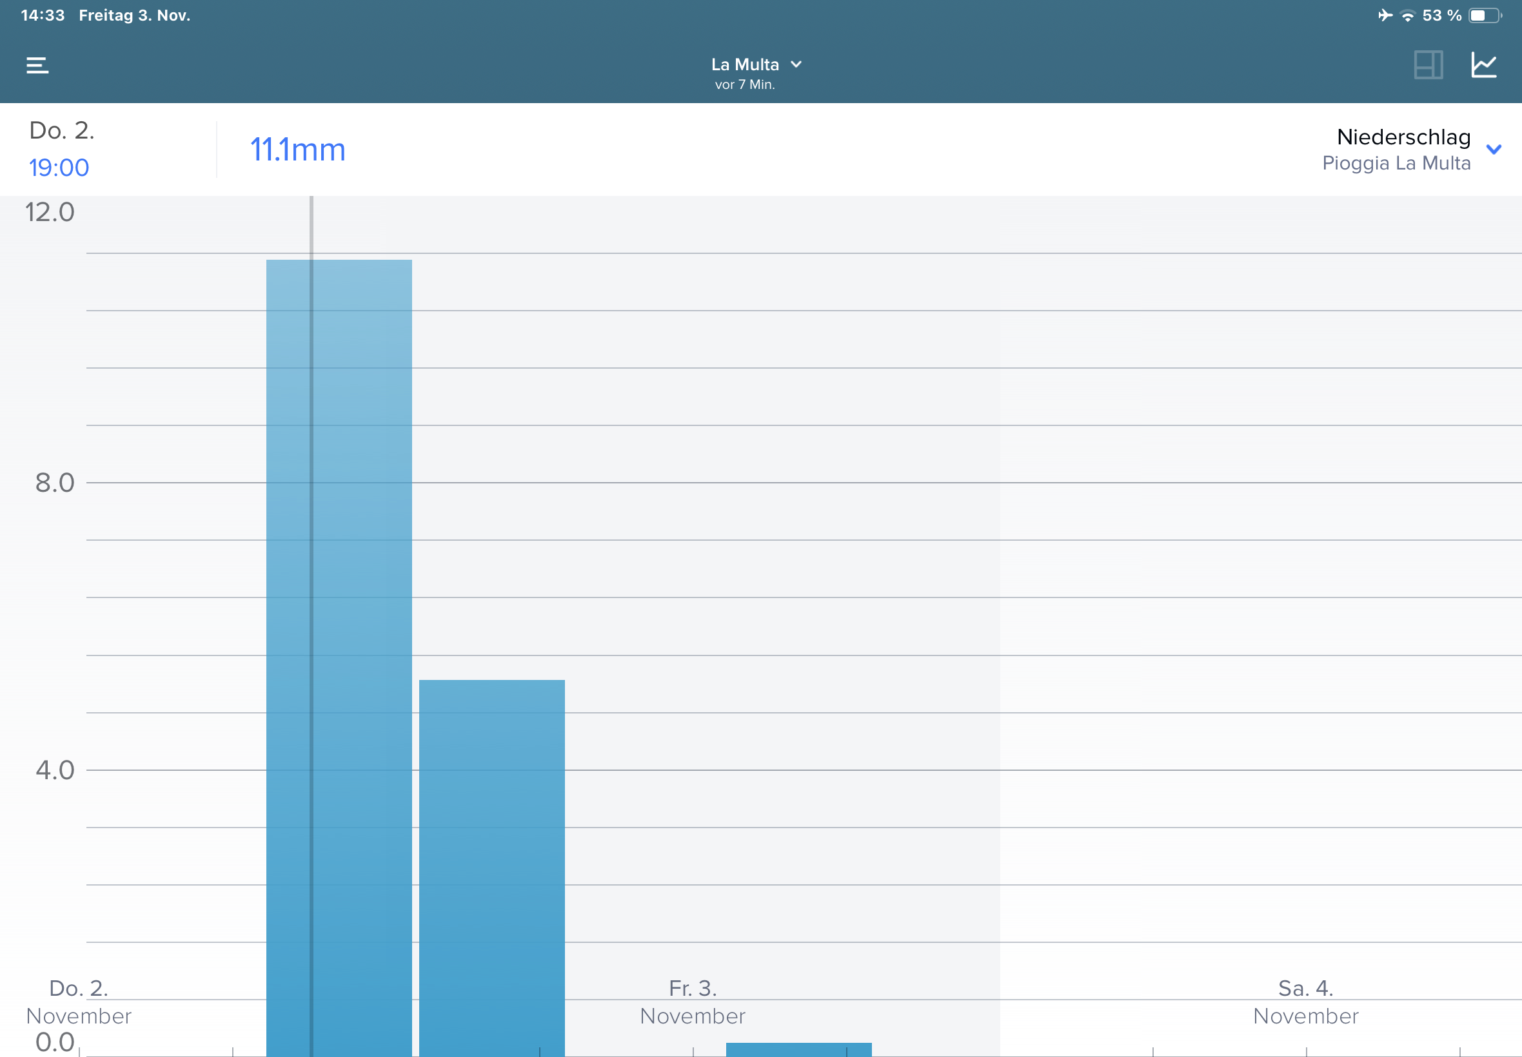
Task: Tap the airplane mode icon
Action: tap(1385, 15)
